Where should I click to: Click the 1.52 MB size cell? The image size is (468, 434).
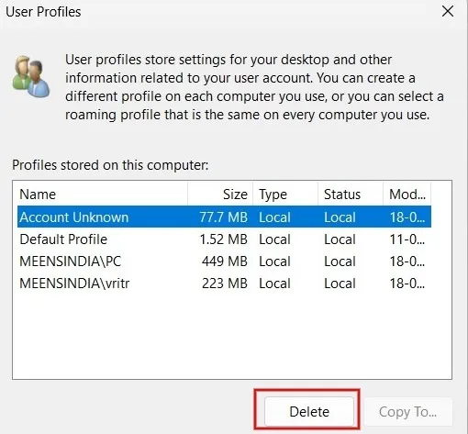(223, 239)
